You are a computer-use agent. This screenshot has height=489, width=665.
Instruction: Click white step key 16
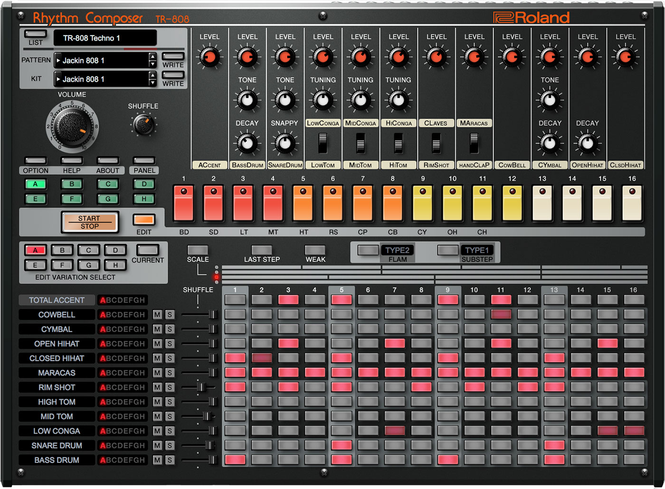632,203
